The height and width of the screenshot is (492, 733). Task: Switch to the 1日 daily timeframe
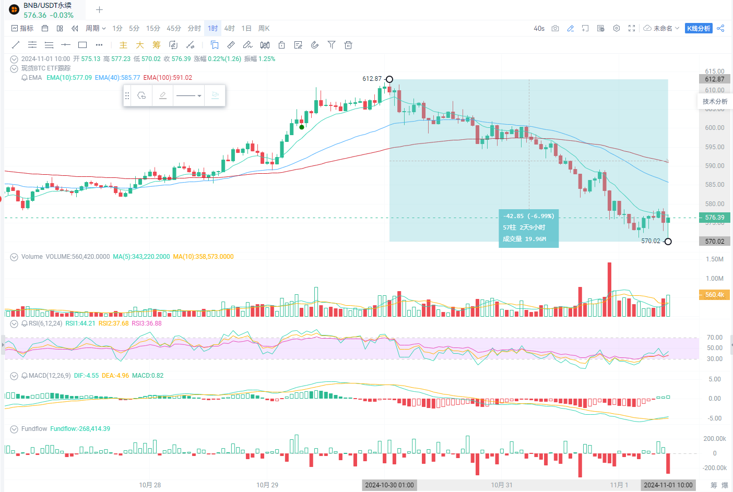[x=246, y=28]
